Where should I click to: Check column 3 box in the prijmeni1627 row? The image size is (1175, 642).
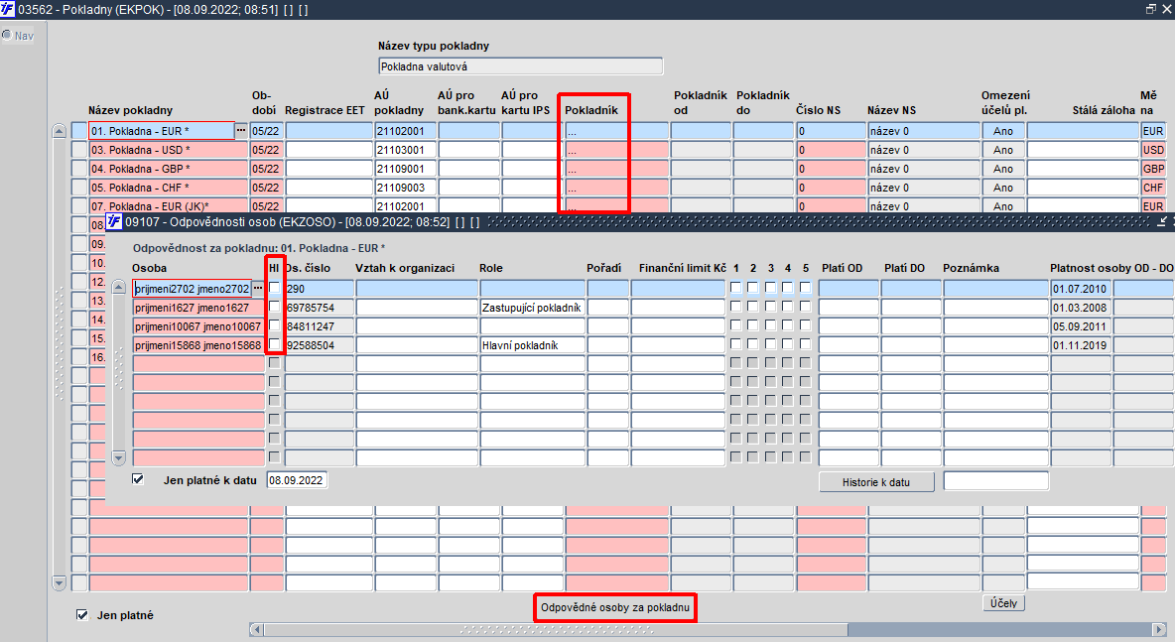click(770, 307)
